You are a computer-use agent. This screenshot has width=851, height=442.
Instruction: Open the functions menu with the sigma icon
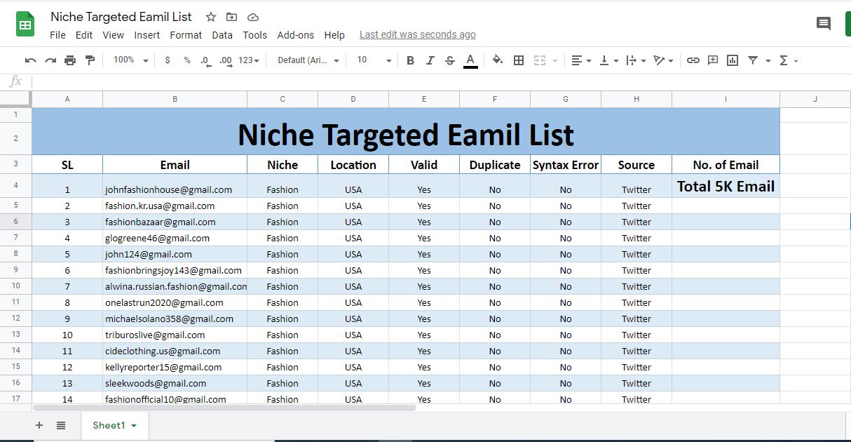782,60
